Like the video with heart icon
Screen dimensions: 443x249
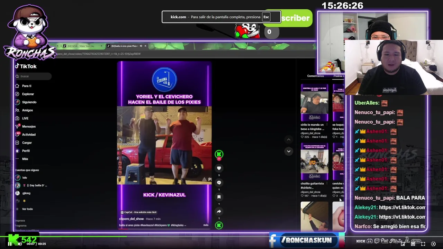click(x=219, y=168)
